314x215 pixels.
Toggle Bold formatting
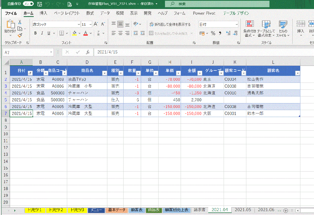[35, 33]
